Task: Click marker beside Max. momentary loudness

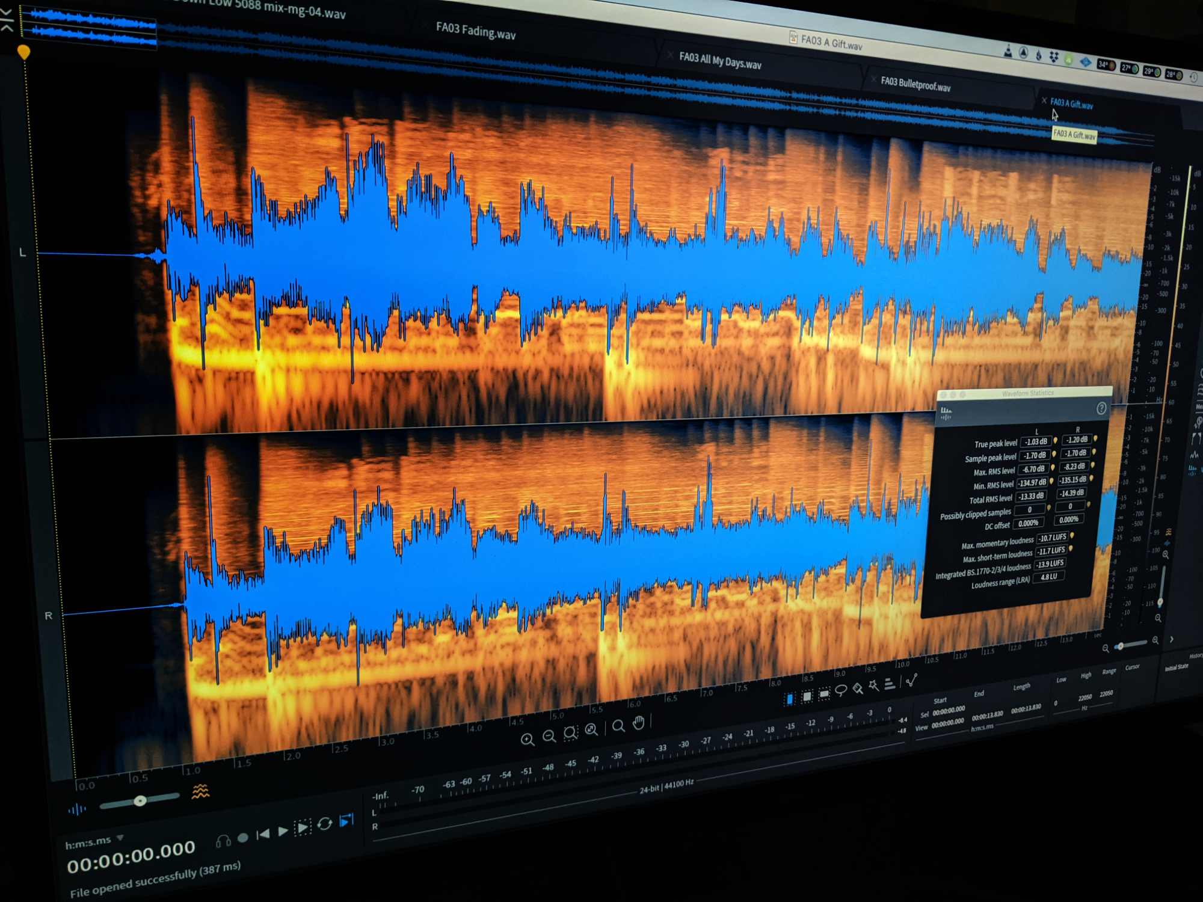Action: click(x=1072, y=536)
